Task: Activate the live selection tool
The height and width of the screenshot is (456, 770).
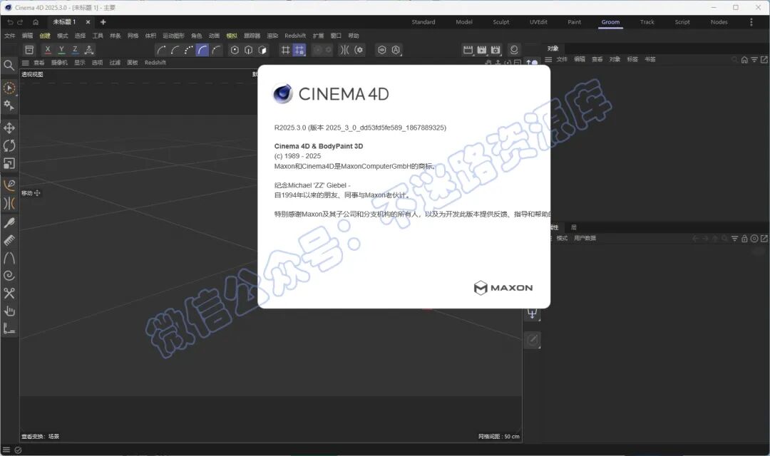Action: pos(9,88)
